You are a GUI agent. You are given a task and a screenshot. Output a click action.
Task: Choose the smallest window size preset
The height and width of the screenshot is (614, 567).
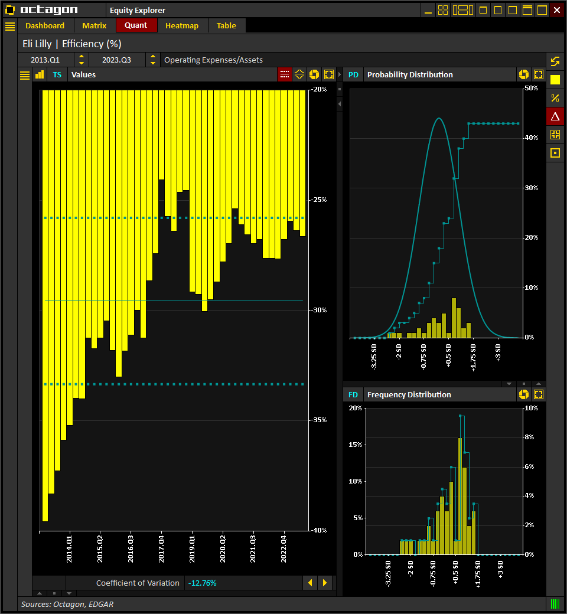[x=483, y=10]
